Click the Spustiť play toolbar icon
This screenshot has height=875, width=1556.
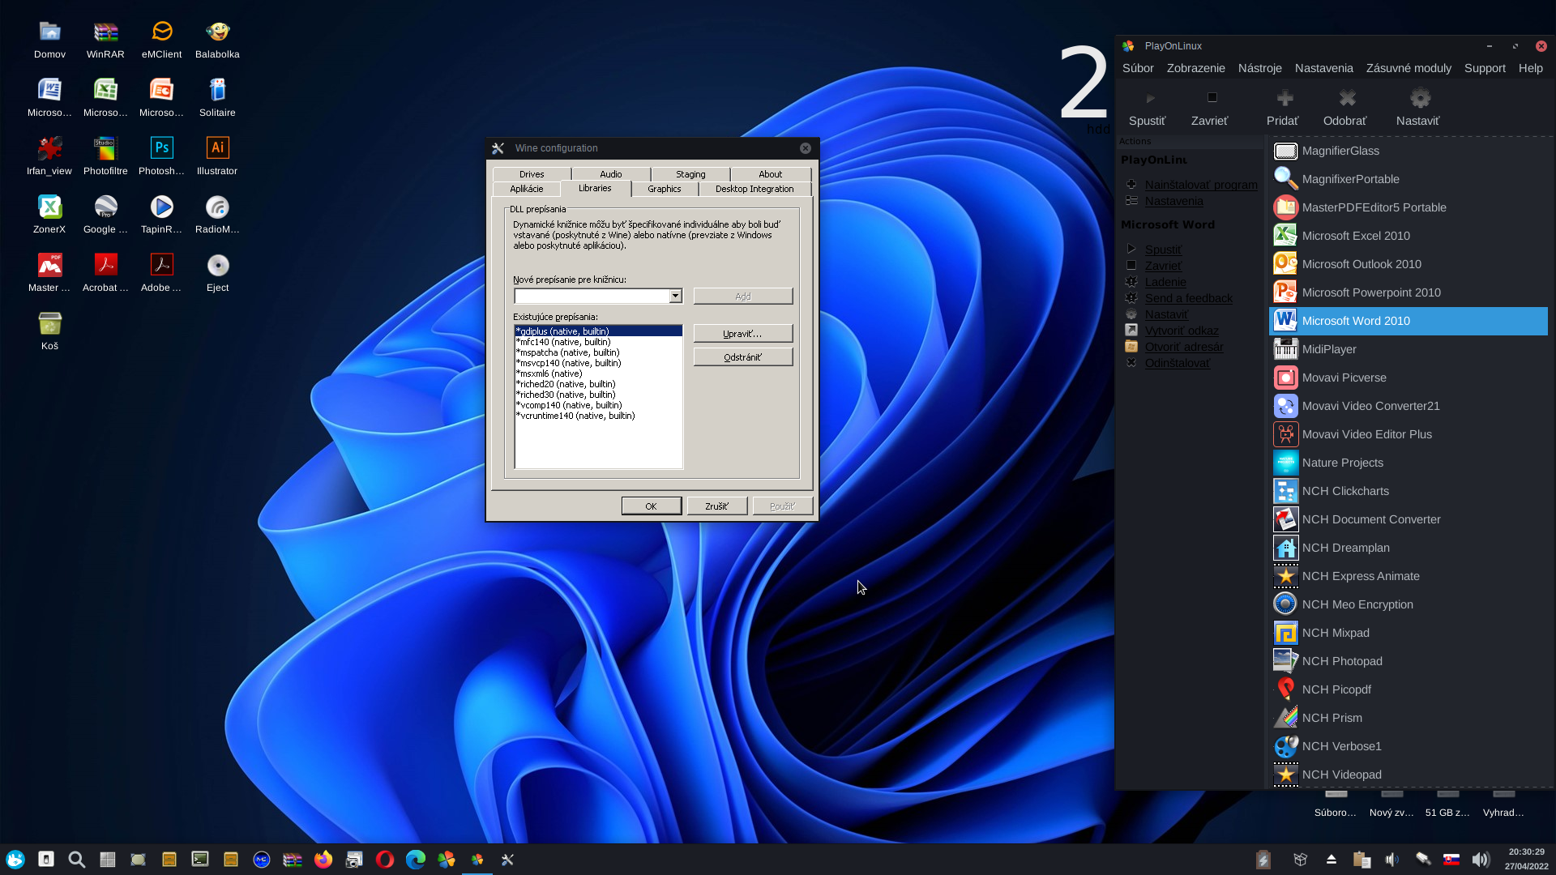pos(1149,99)
